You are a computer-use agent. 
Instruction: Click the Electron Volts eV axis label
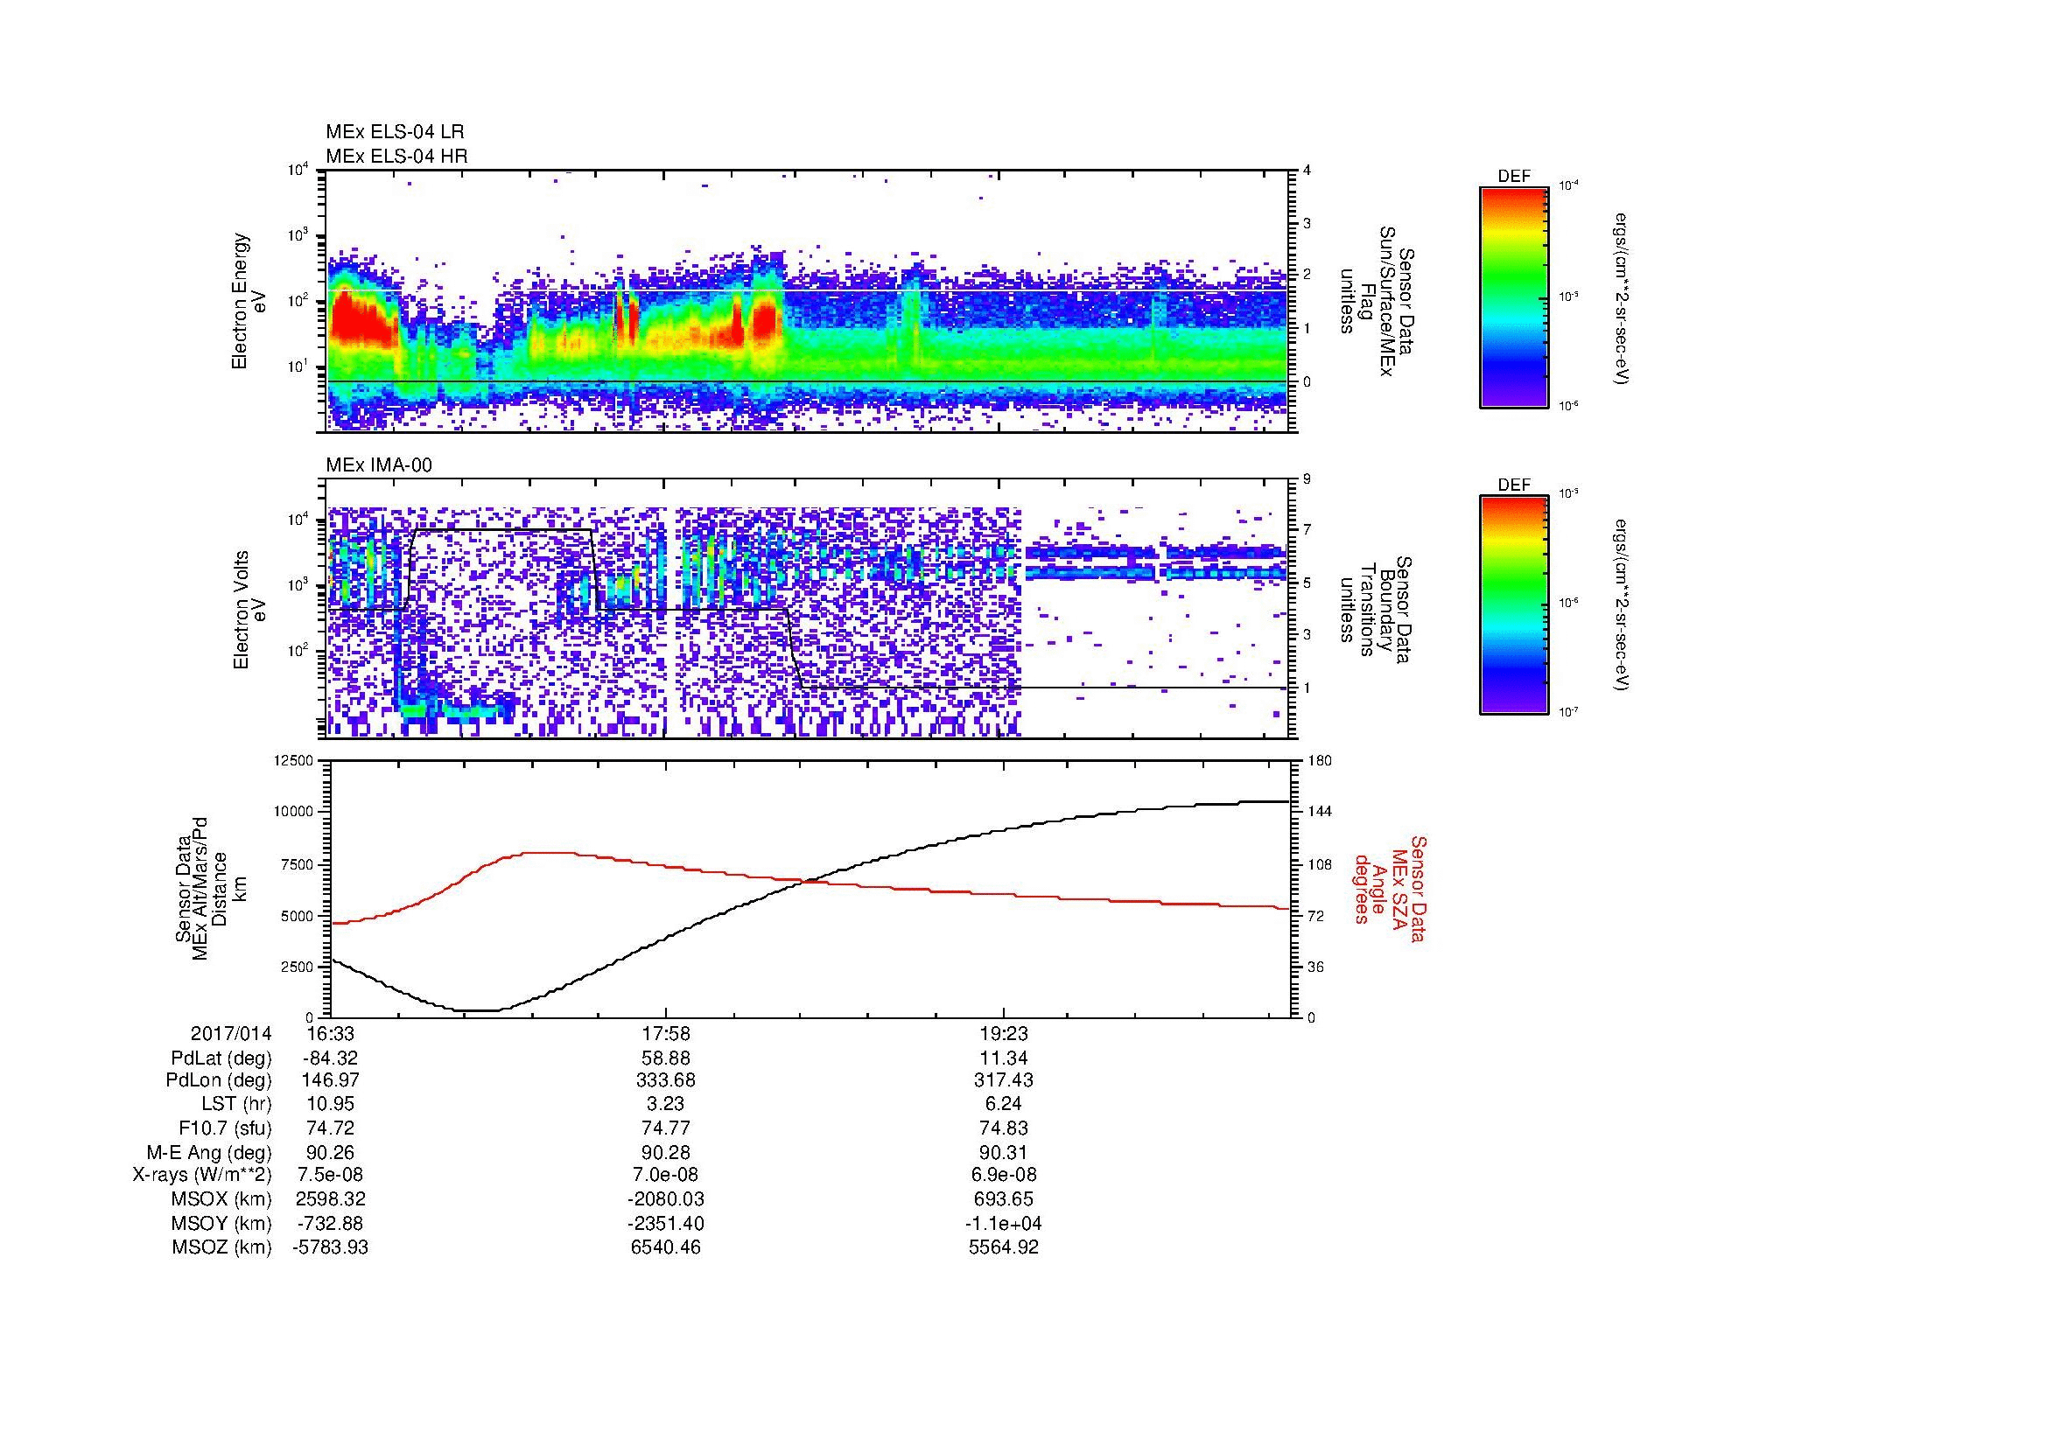(249, 610)
